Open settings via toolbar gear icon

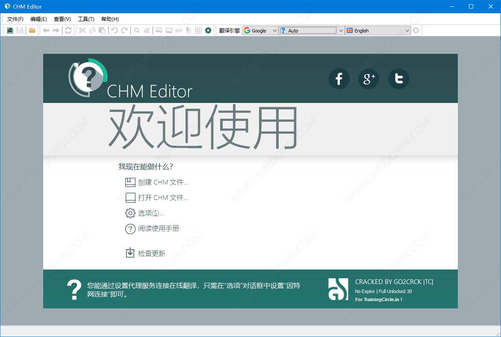point(208,30)
